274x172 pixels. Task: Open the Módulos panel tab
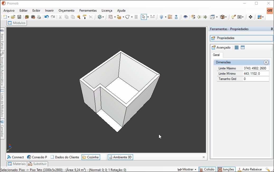pyautogui.click(x=17, y=23)
